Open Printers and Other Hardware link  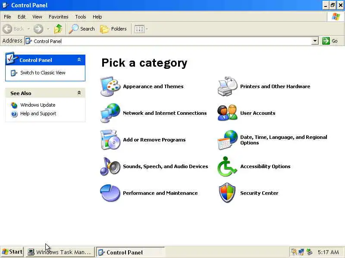click(275, 86)
